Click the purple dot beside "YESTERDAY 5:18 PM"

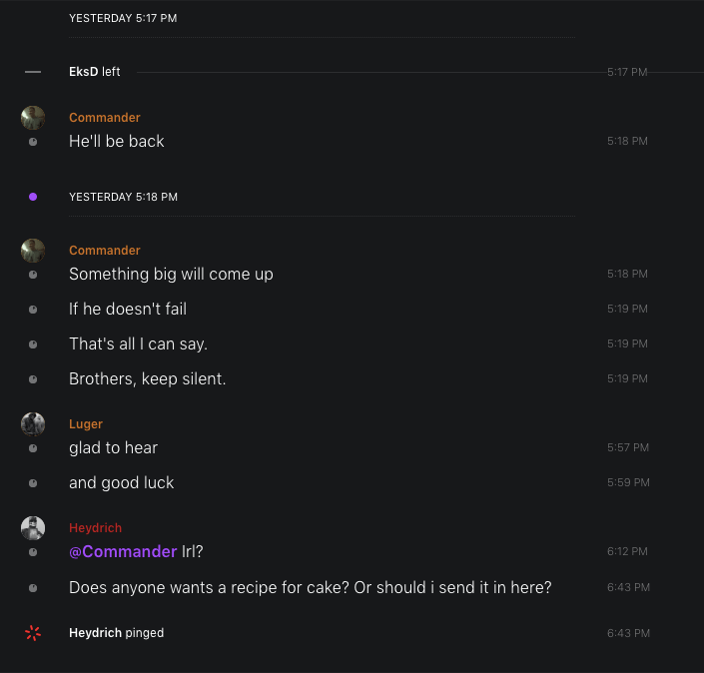pos(33,197)
